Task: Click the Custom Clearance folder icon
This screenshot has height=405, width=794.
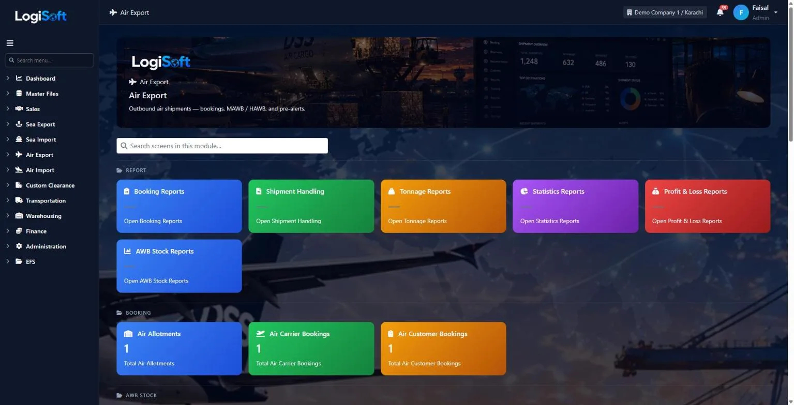Action: pos(19,185)
